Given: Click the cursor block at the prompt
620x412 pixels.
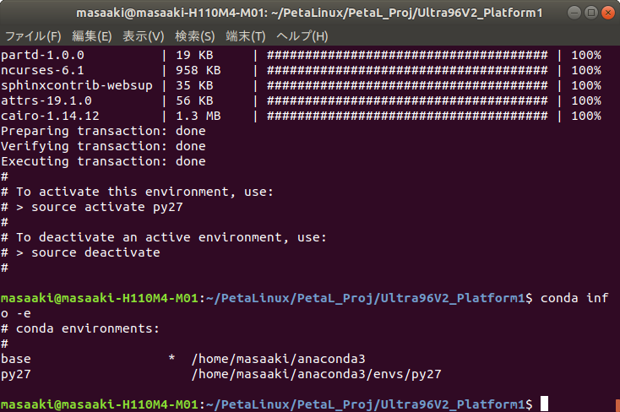Looking at the screenshot, I should coord(544,404).
